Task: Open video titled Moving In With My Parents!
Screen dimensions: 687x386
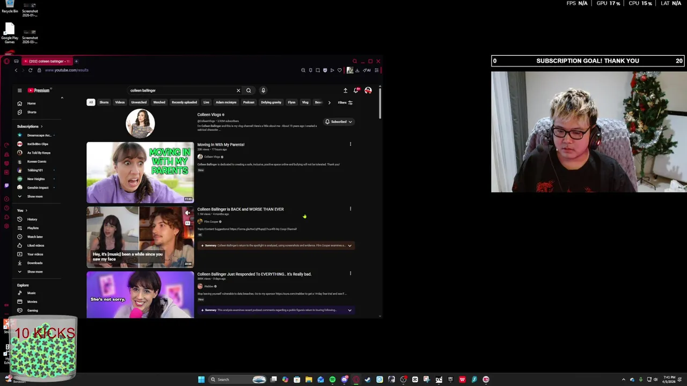Action: click(x=221, y=145)
